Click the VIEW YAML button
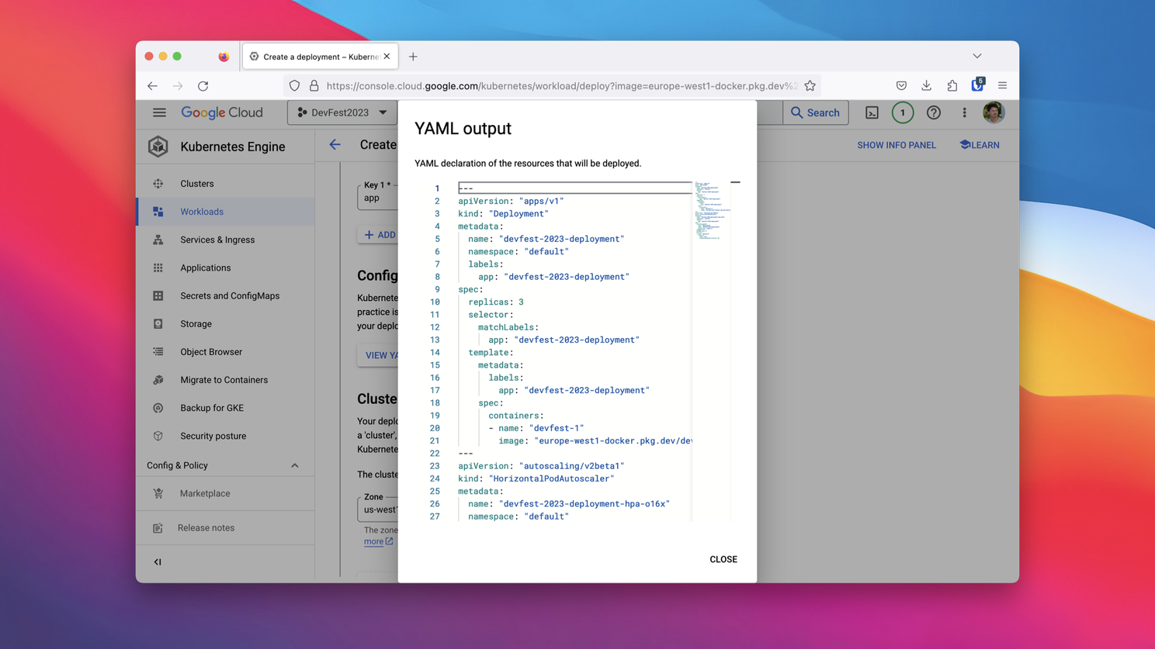The height and width of the screenshot is (649, 1155). (379, 355)
